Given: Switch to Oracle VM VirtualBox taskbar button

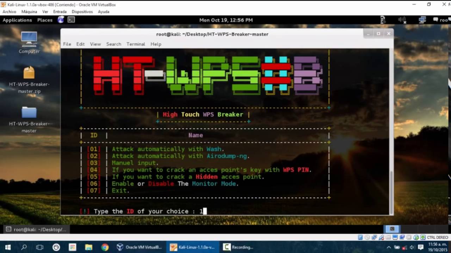Looking at the screenshot, I should (x=139, y=247).
